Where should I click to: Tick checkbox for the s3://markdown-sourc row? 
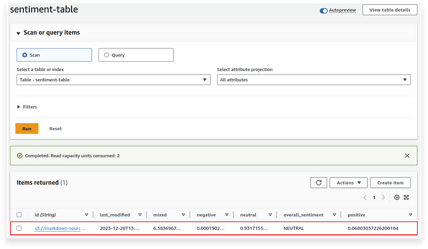pos(19,228)
